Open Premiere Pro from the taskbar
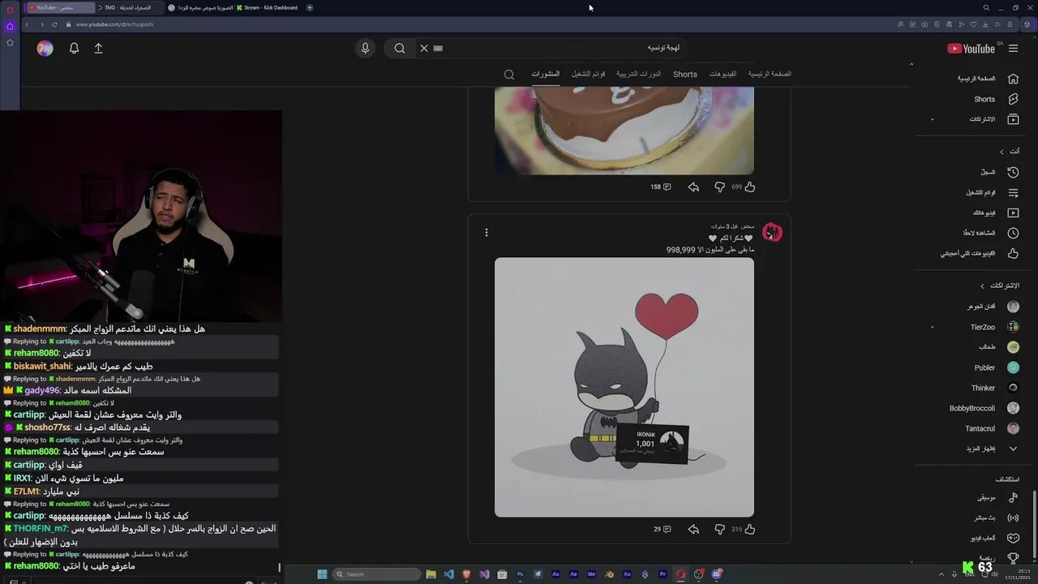The height and width of the screenshot is (584, 1038). pyautogui.click(x=663, y=574)
